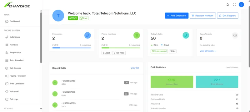The width and height of the screenshot is (250, 112).
Task: Click the Last 24 hours label
Action: [232, 68]
